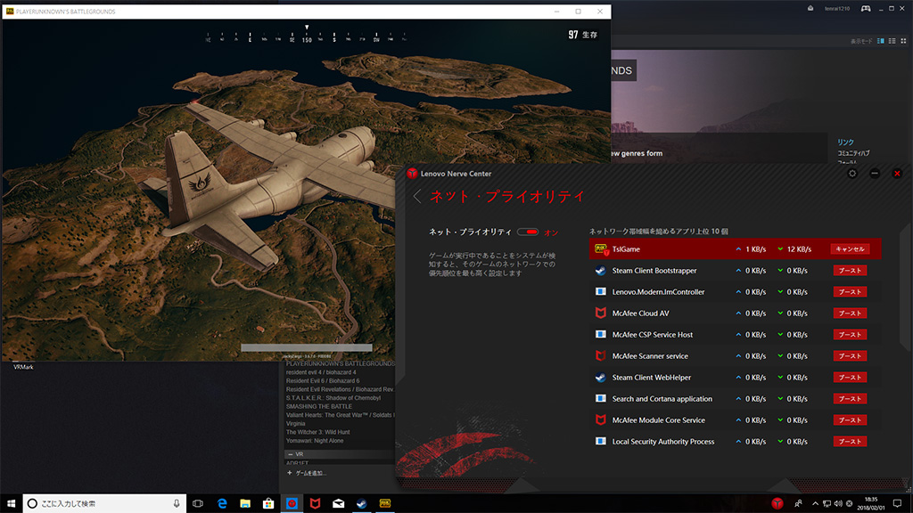The height and width of the screenshot is (513, 913).
Task: Show hidden system tray icons
Action: [x=815, y=504]
